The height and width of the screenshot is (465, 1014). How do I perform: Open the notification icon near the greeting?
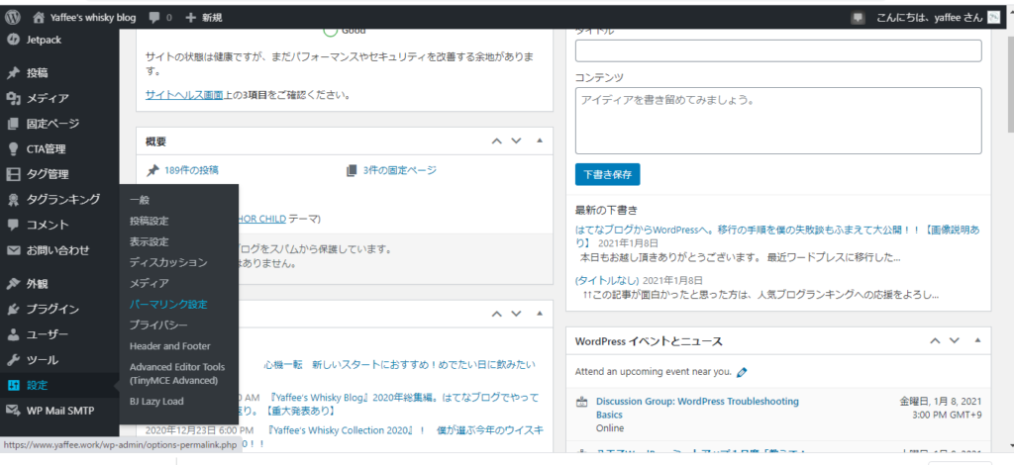pyautogui.click(x=859, y=18)
